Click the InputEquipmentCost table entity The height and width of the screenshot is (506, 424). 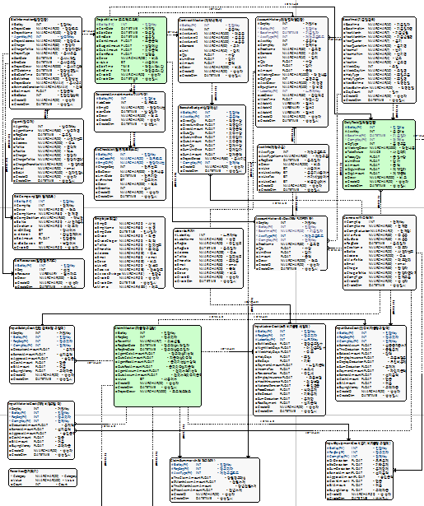click(x=360, y=470)
